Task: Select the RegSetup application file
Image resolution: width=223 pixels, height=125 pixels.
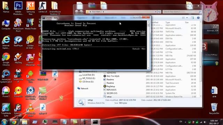Action: coord(149,86)
